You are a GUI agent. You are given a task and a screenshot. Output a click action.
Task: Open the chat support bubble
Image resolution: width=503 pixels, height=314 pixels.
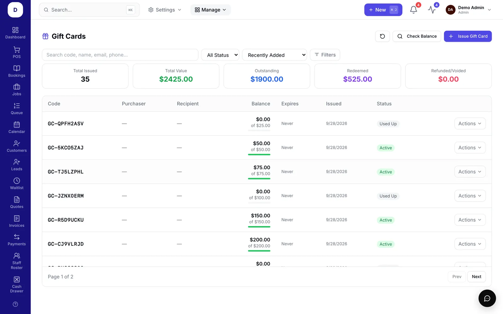click(487, 298)
